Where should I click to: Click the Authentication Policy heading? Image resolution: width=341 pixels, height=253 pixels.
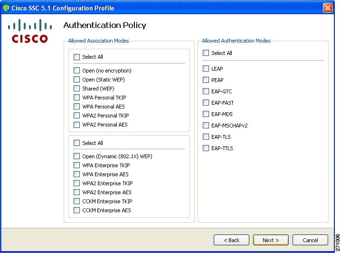tap(104, 26)
